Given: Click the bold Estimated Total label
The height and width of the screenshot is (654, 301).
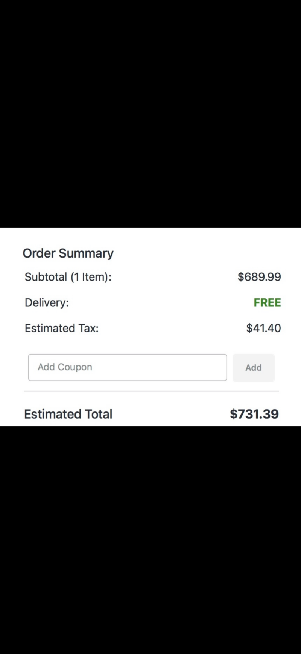Looking at the screenshot, I should pyautogui.click(x=68, y=414).
